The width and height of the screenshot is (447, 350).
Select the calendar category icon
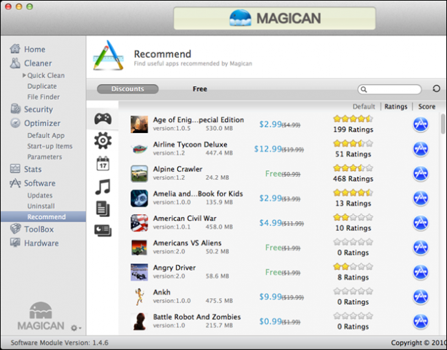[102, 163]
